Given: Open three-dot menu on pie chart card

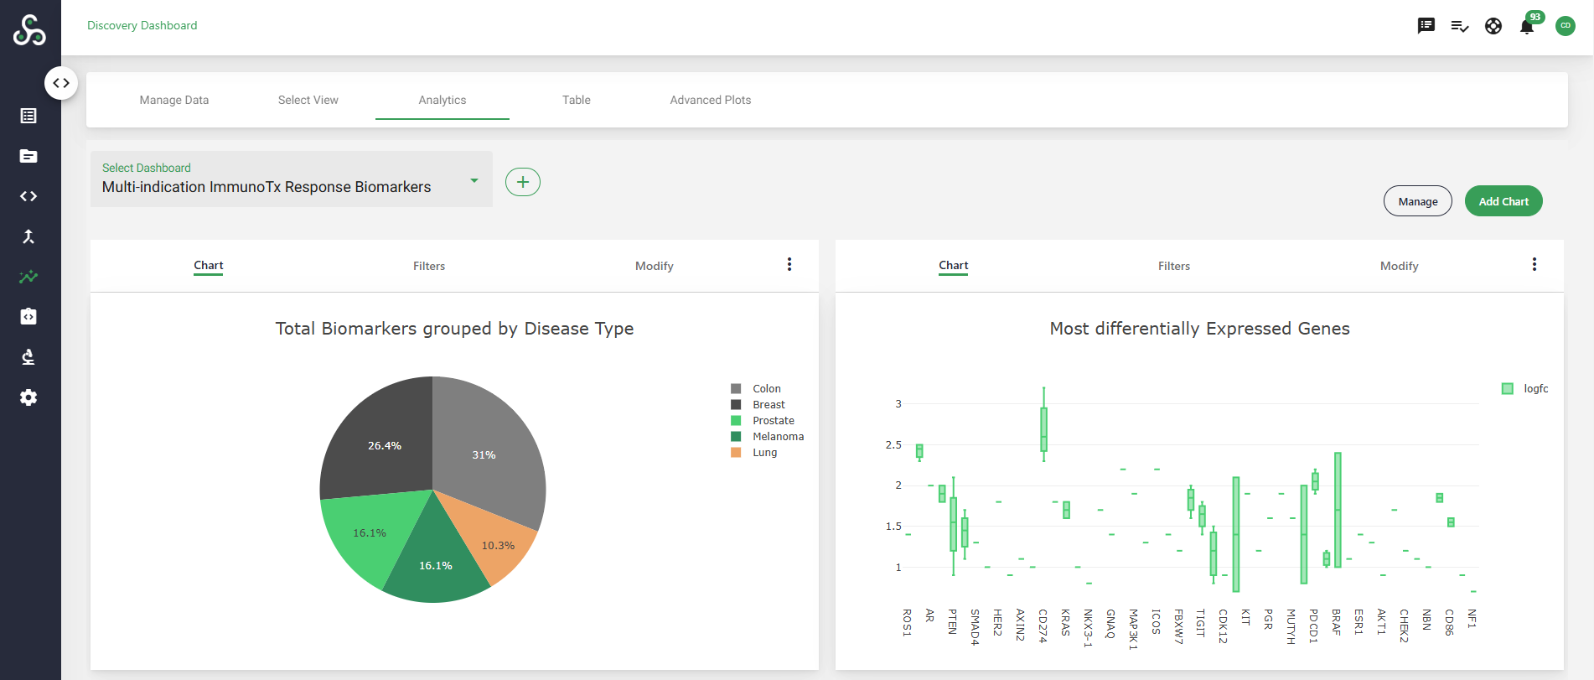Looking at the screenshot, I should (789, 264).
